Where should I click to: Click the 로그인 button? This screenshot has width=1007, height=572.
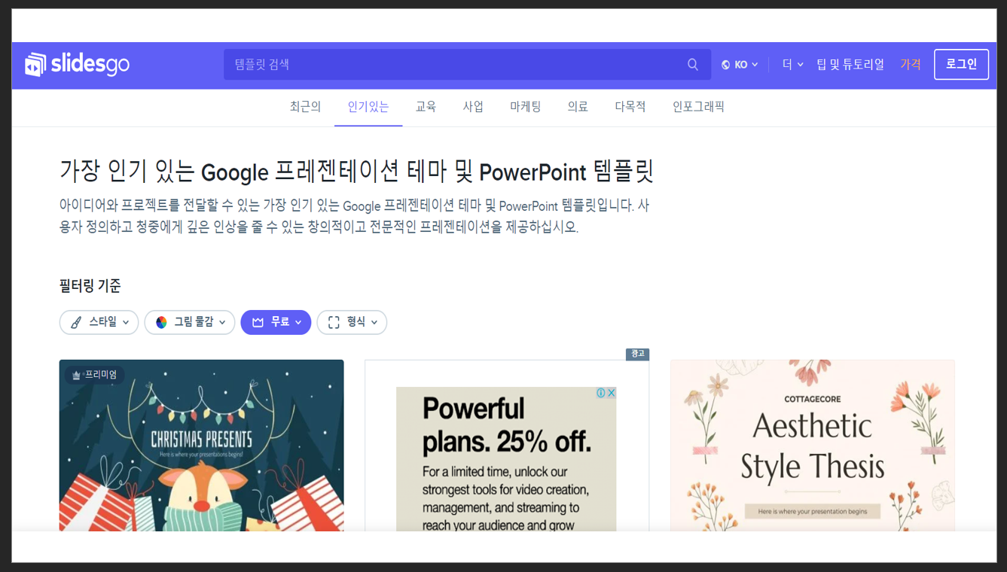tap(961, 64)
